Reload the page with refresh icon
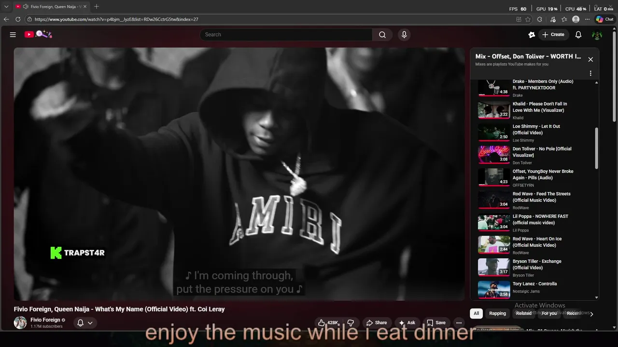Image resolution: width=618 pixels, height=347 pixels. click(x=18, y=19)
